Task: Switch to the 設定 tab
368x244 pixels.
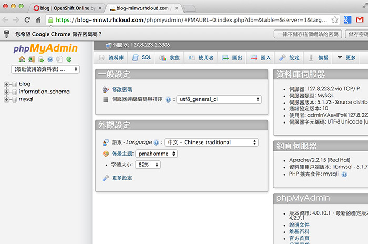Action: pyautogui.click(x=289, y=57)
